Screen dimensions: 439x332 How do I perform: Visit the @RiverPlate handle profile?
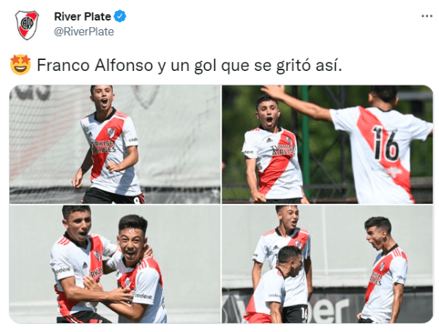pyautogui.click(x=83, y=31)
